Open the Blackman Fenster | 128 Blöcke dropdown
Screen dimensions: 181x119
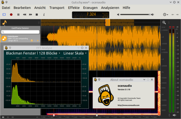pyautogui.click(x=33, y=53)
